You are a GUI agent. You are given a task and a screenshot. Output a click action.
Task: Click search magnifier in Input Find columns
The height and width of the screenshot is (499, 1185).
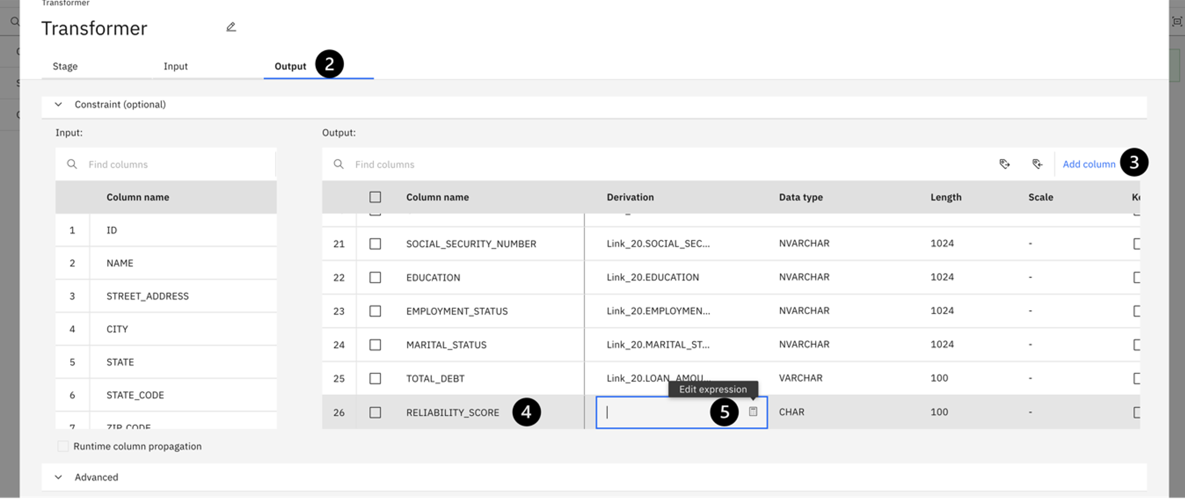click(72, 164)
